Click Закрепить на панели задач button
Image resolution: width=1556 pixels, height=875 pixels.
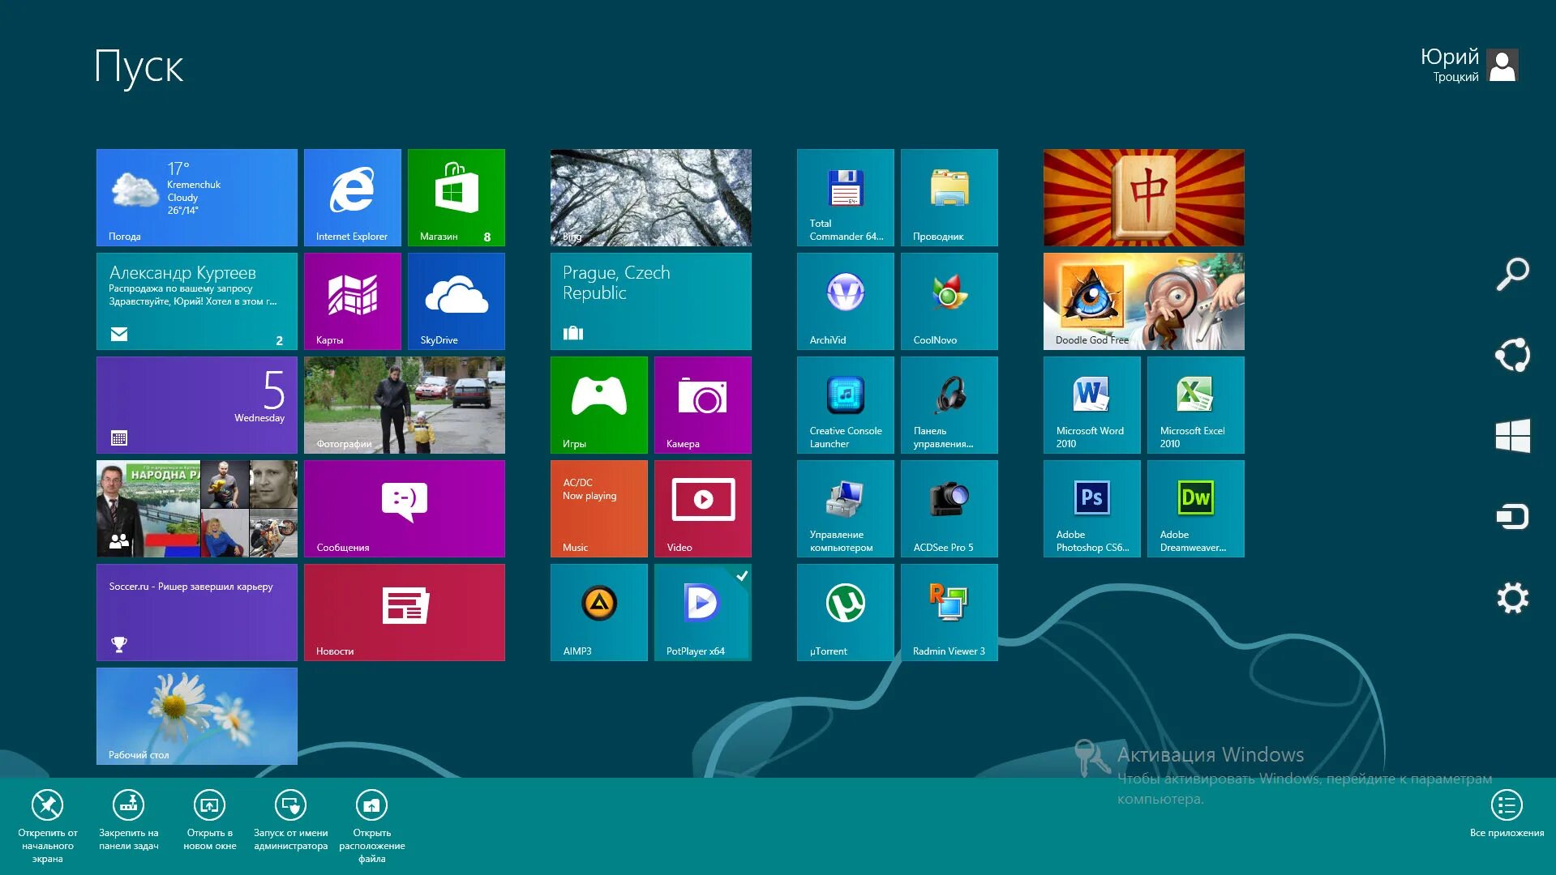tap(129, 820)
